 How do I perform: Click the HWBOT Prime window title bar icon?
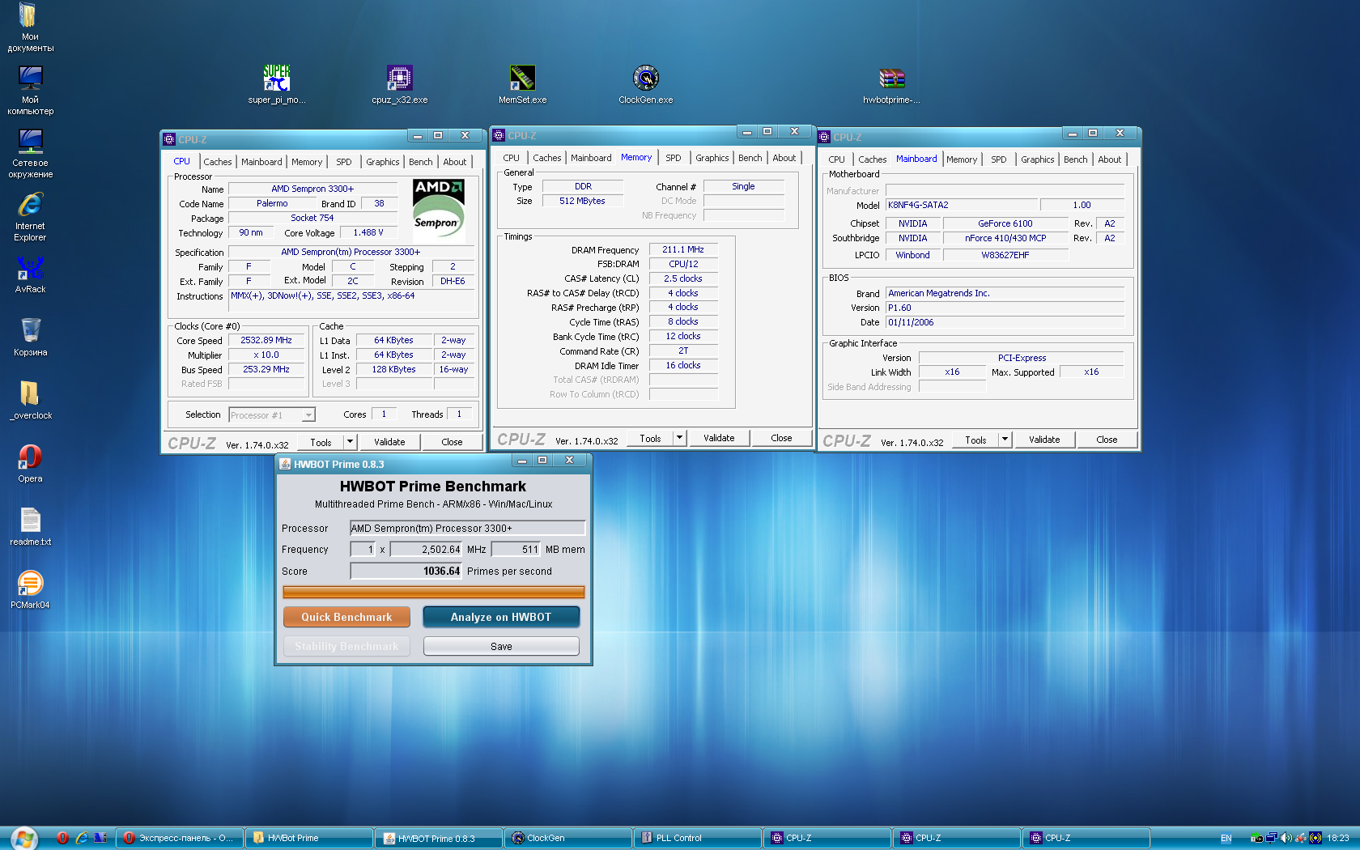285,464
